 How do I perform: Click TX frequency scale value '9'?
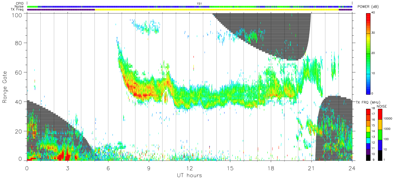(373, 160)
